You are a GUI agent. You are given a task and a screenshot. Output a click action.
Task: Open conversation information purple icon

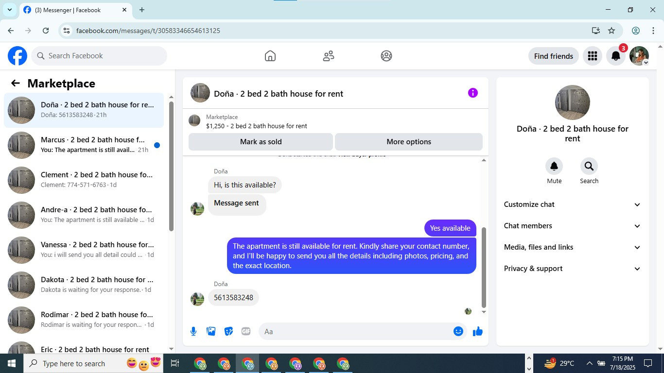(473, 93)
